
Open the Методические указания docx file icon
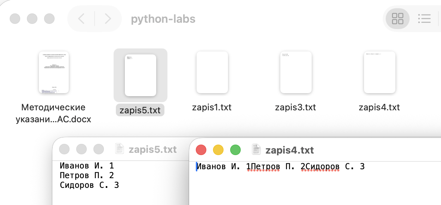click(x=53, y=72)
